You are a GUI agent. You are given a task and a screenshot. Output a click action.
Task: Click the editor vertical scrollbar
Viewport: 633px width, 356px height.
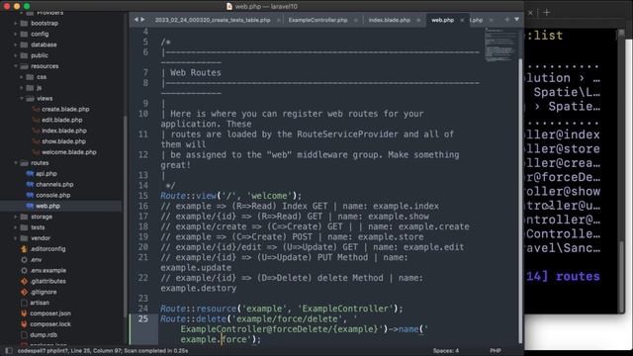pyautogui.click(x=520, y=201)
